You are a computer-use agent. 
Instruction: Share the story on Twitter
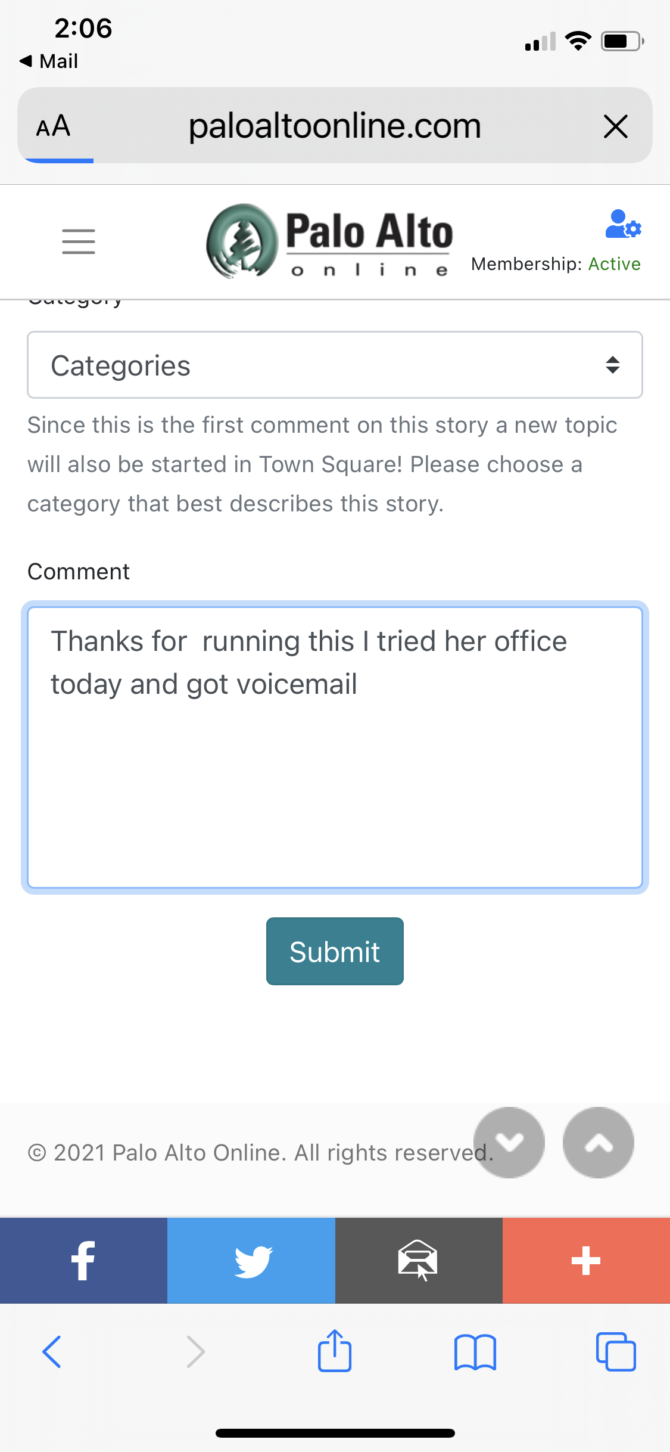[251, 1260]
